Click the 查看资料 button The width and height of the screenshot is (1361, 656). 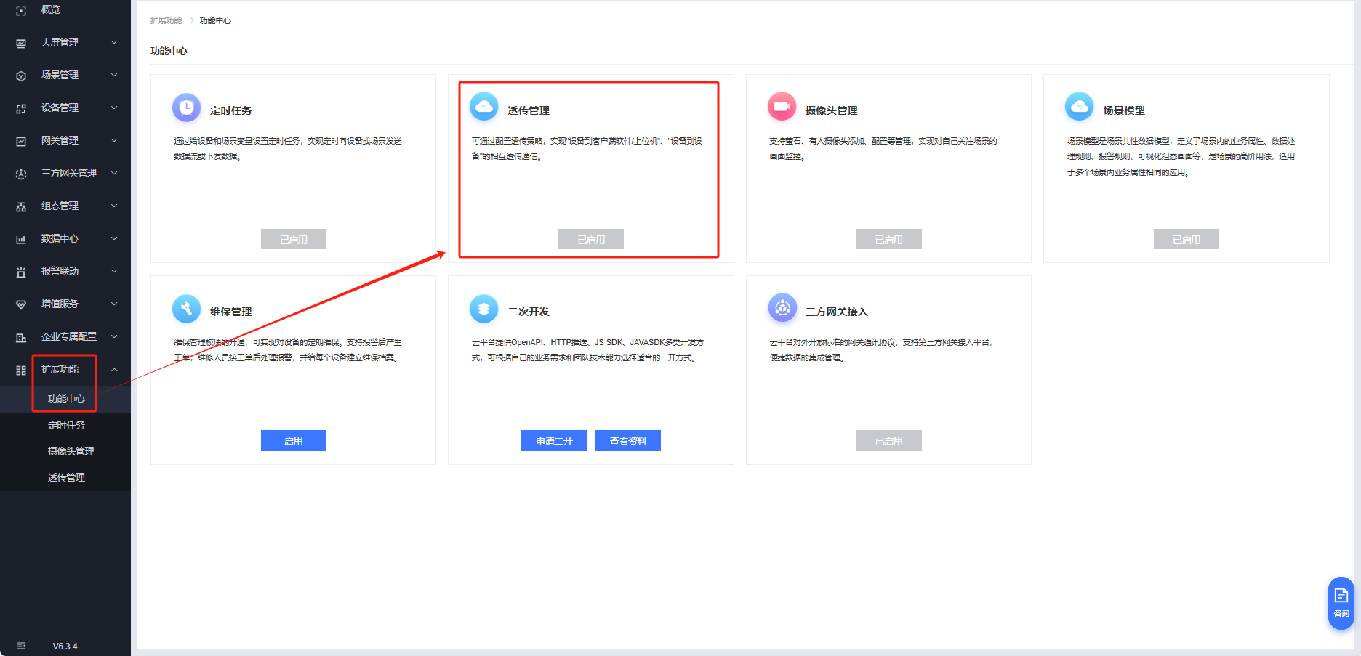[x=628, y=441]
